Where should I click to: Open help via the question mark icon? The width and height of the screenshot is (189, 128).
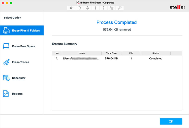[x=103, y=8]
